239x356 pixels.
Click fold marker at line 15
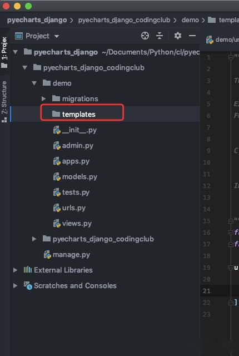231,221
